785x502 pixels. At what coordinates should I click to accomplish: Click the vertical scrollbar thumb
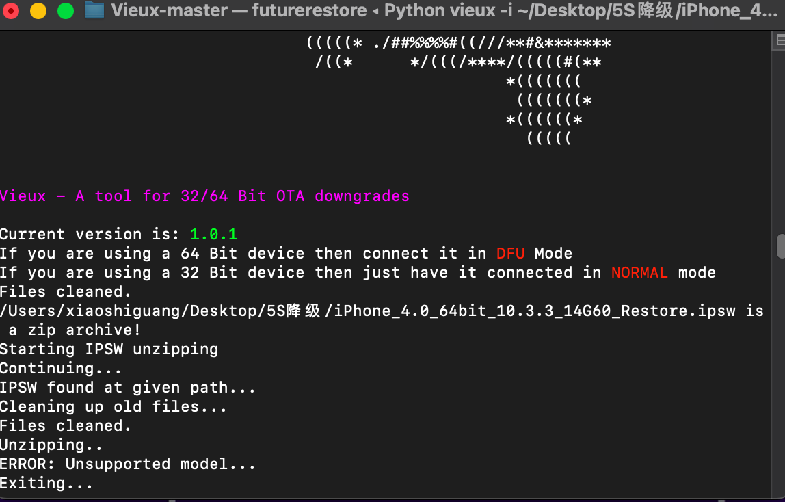pyautogui.click(x=780, y=246)
